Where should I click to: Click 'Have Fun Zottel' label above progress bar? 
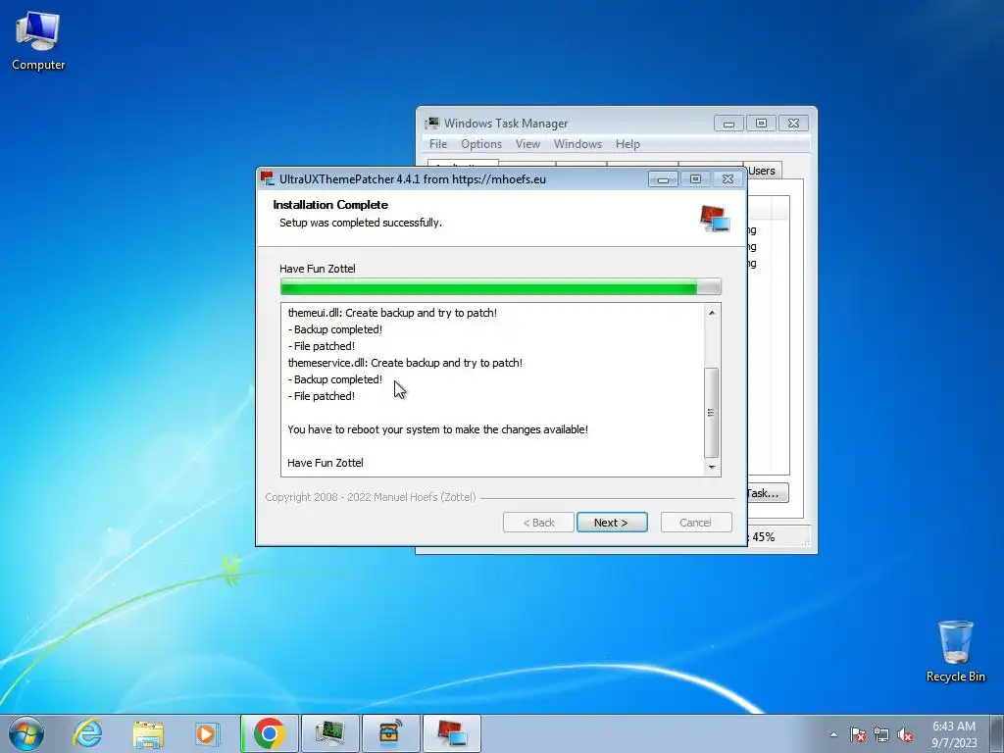[x=317, y=269]
